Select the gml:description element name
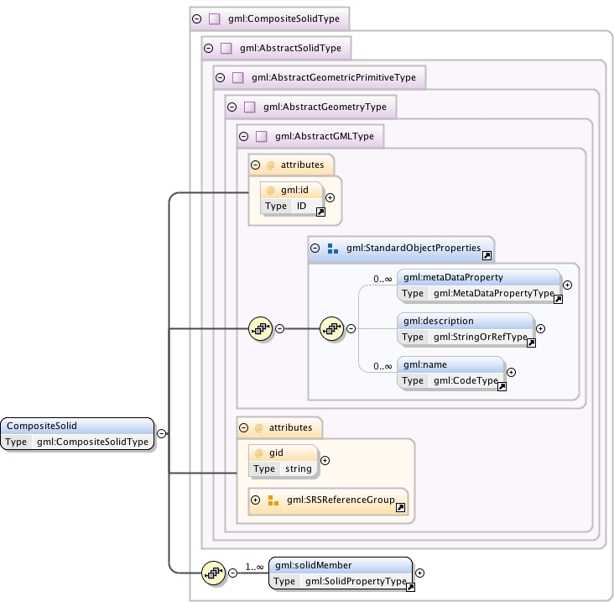 [x=439, y=321]
